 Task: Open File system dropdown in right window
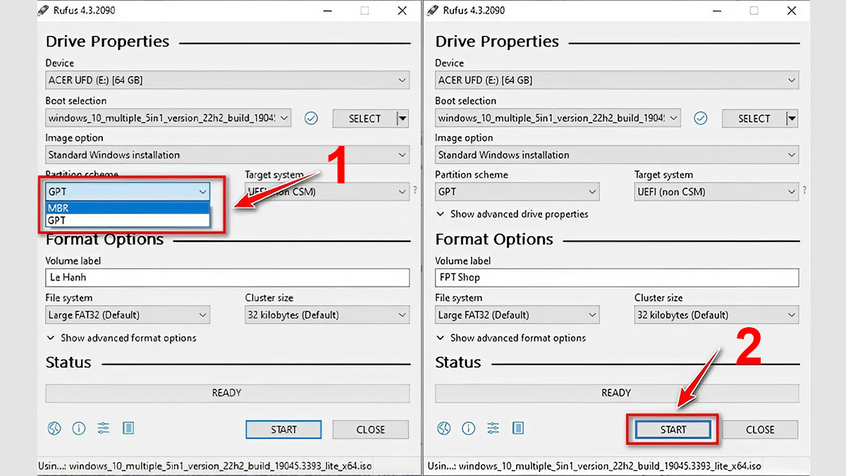517,315
